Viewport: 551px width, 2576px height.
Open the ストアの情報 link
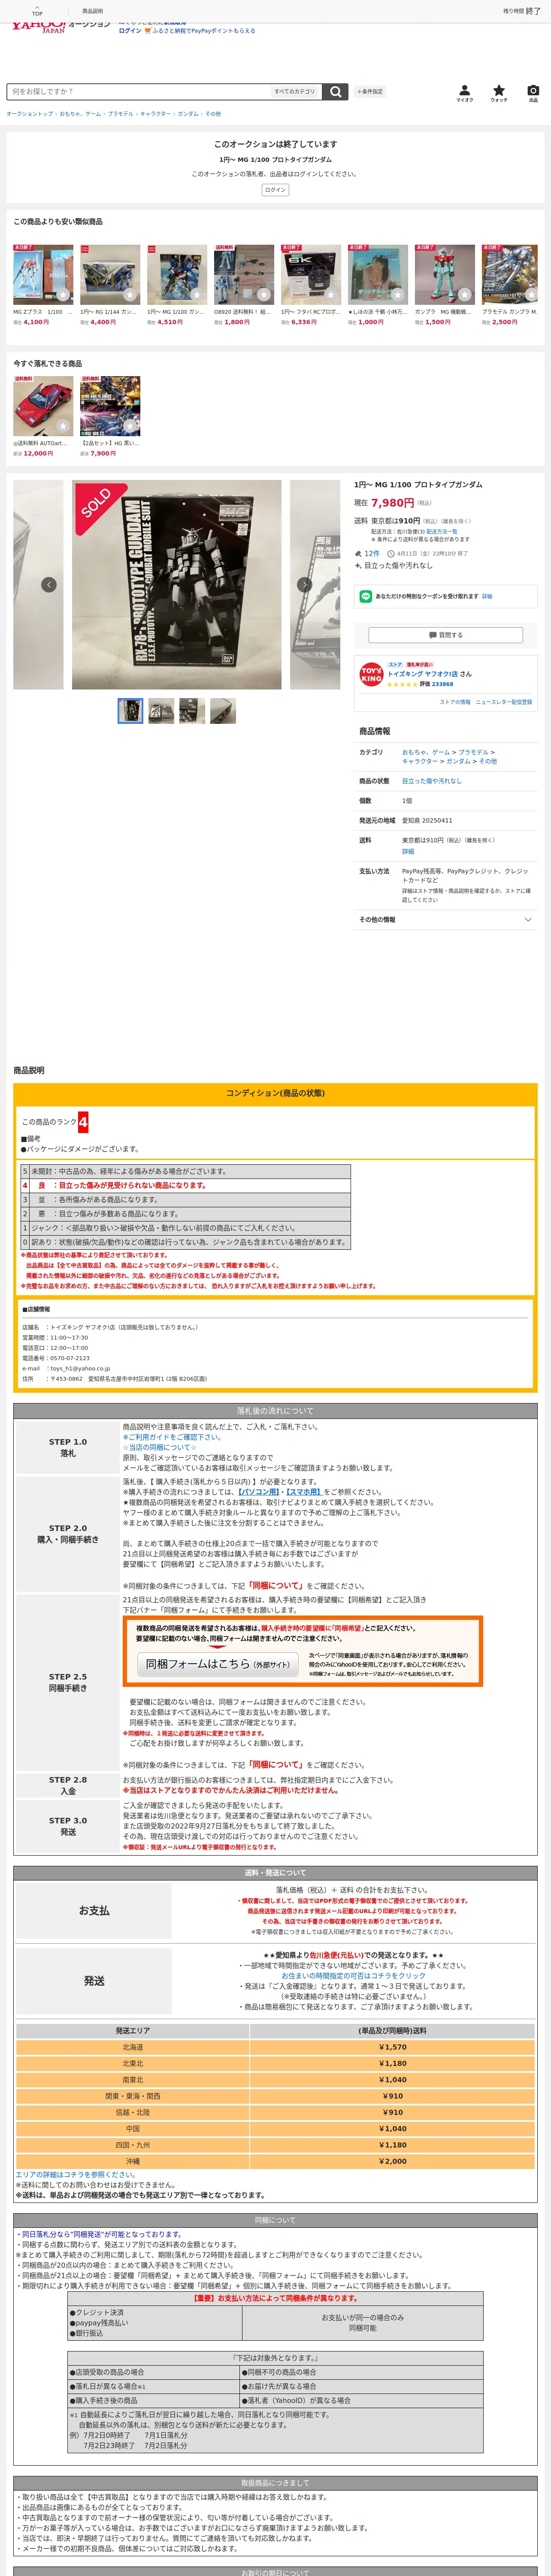455,702
